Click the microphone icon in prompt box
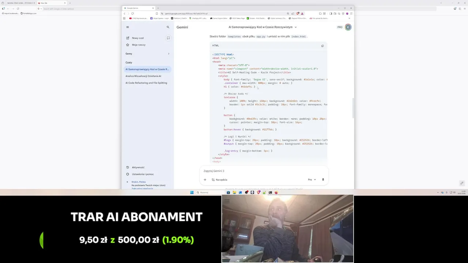Screen dimensions: 468x263 coord(323,180)
